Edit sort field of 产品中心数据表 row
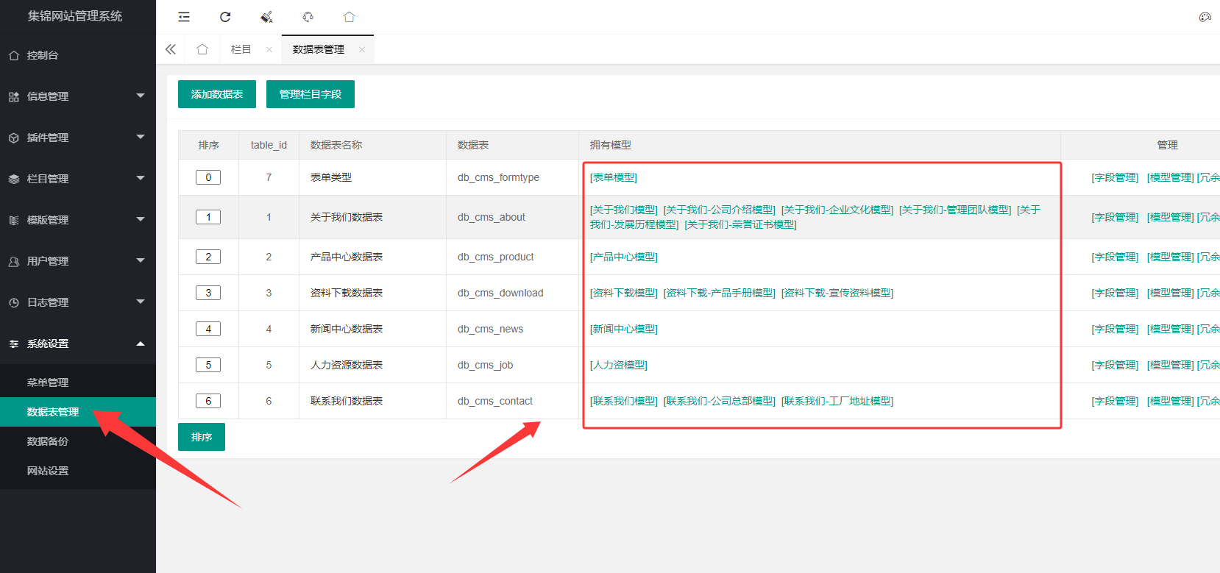This screenshot has height=573, width=1220. click(208, 257)
